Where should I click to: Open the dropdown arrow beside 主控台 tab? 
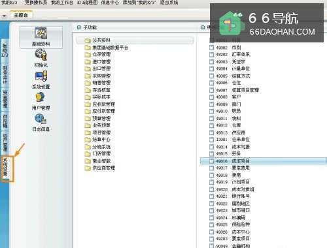4,16
